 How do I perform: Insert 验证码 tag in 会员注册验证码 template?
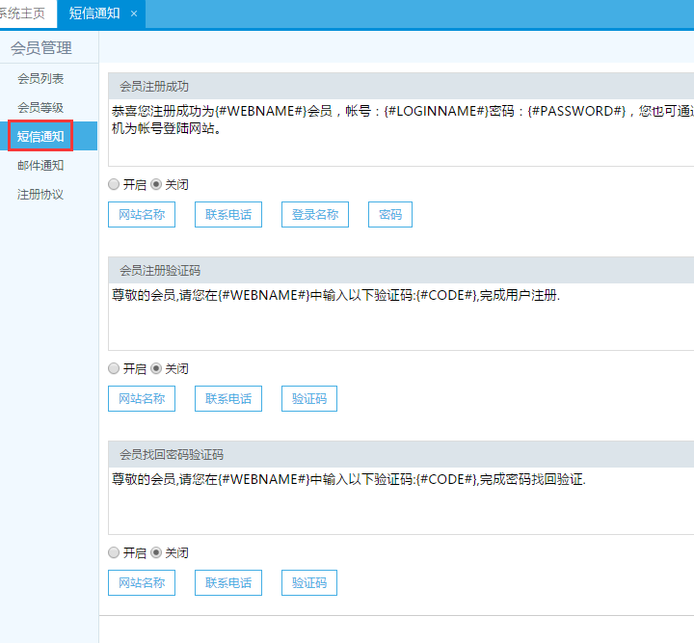tap(309, 399)
